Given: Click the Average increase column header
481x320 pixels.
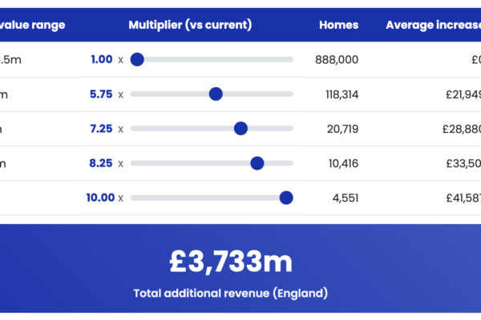Looking at the screenshot, I should tap(433, 25).
